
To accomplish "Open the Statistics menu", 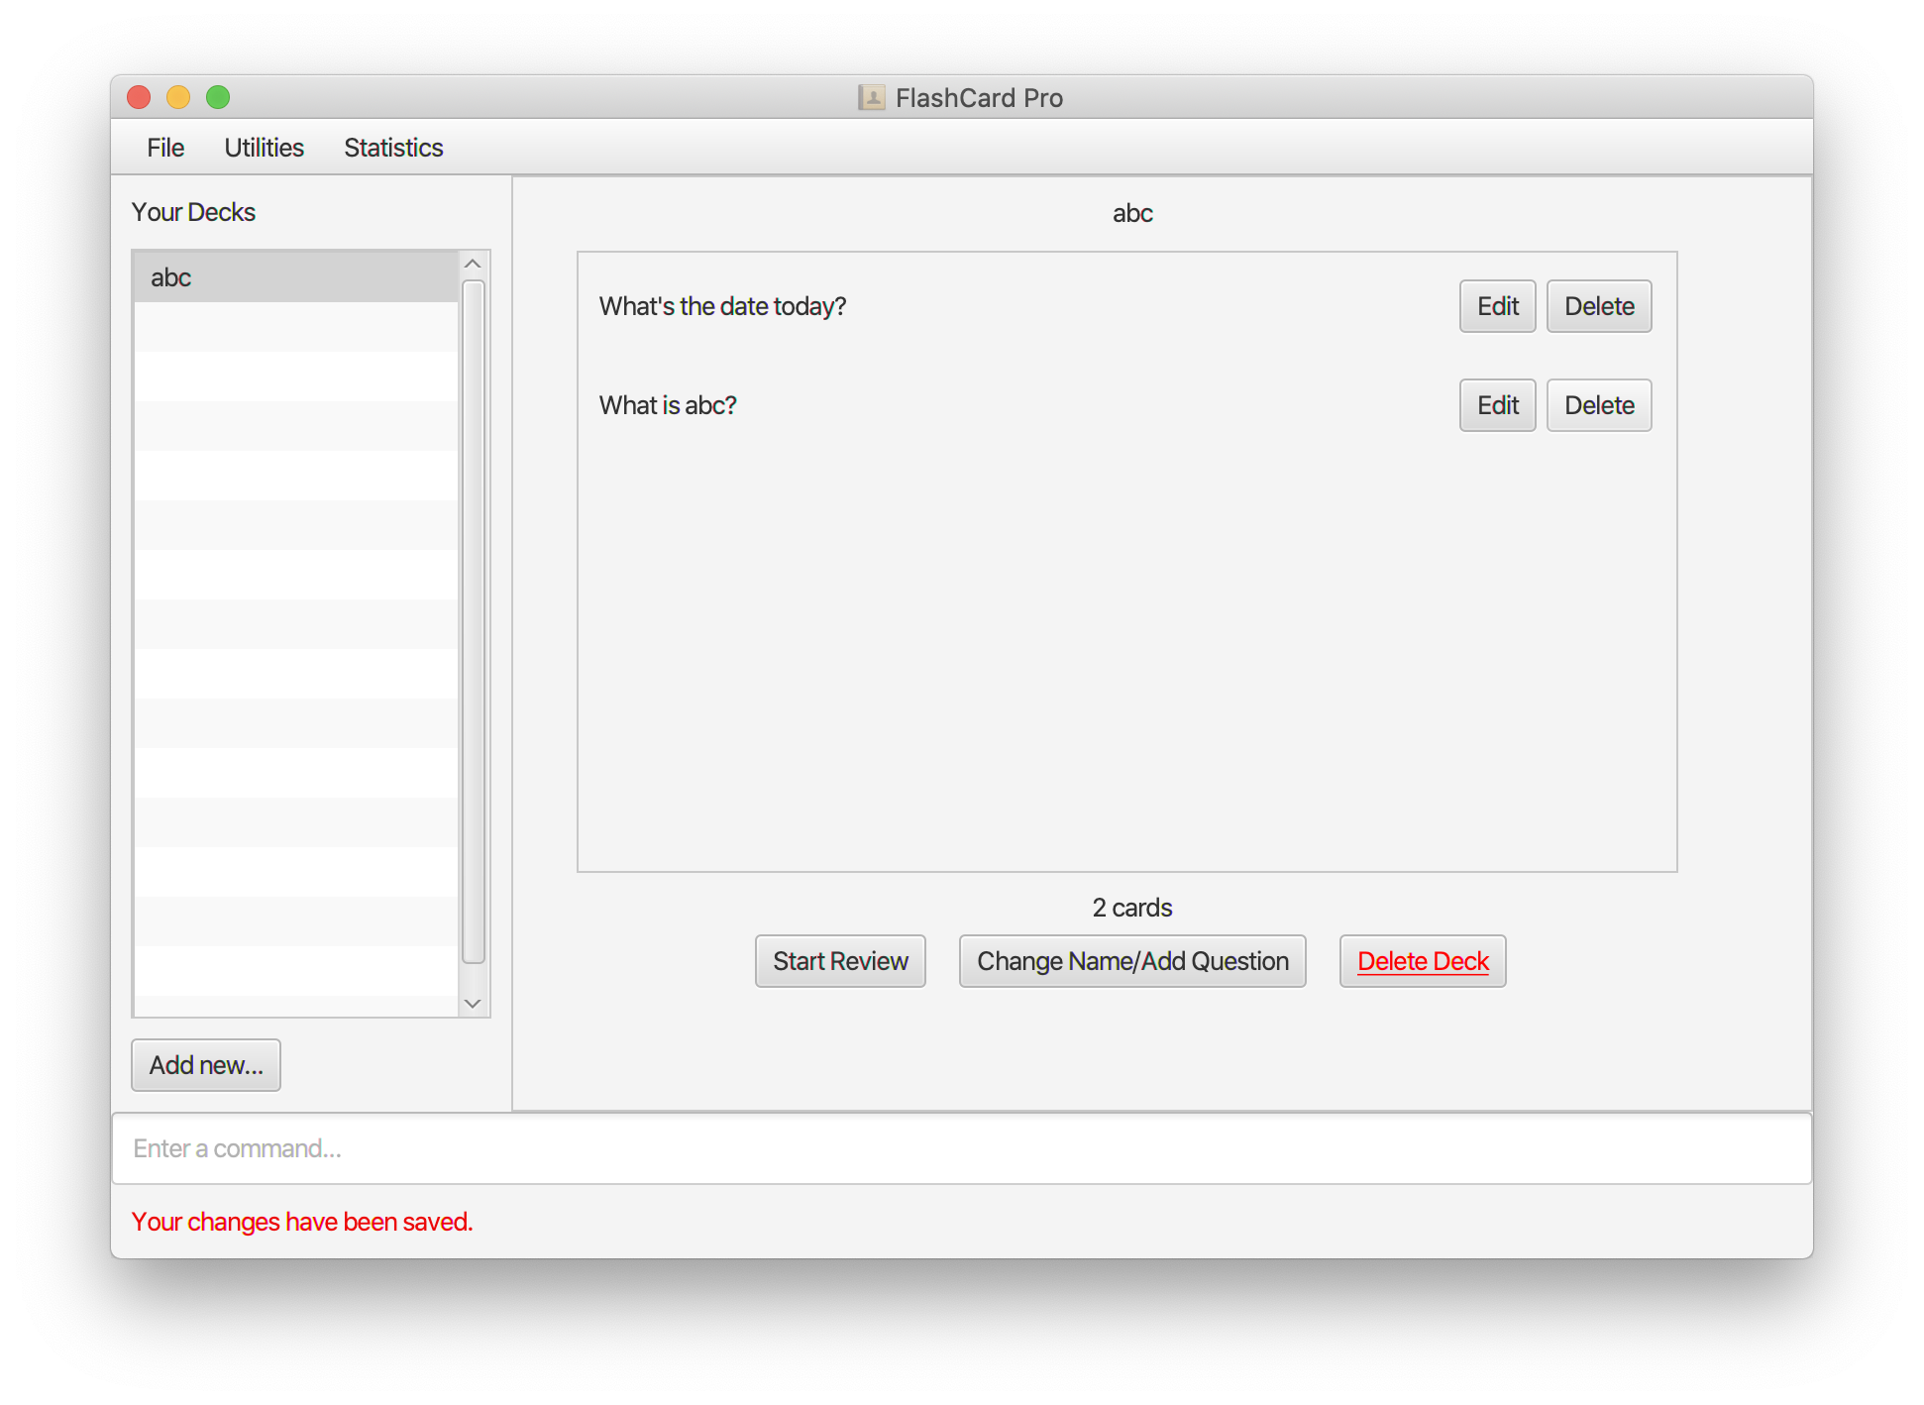I will point(393,148).
